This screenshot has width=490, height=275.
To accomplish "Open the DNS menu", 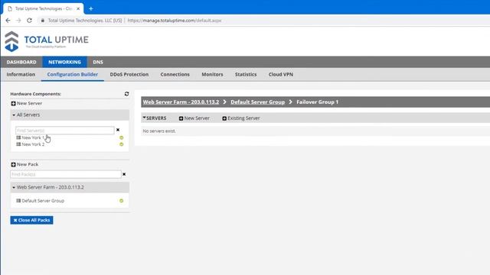I will (x=98, y=62).
